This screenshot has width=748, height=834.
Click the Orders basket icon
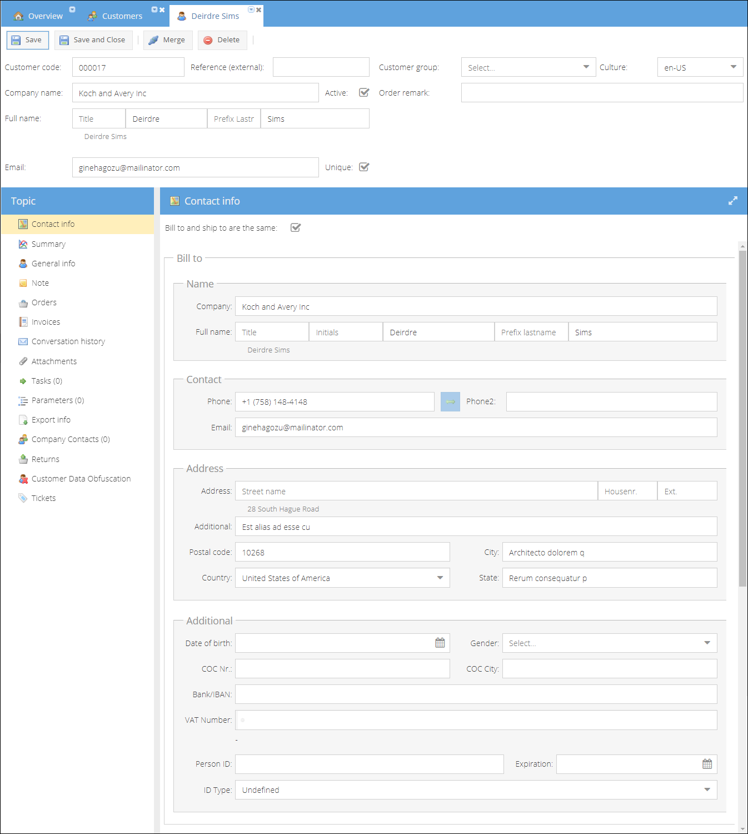pos(23,303)
